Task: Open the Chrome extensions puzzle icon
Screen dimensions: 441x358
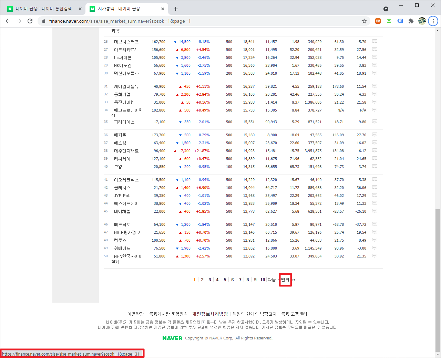Action: click(x=411, y=21)
